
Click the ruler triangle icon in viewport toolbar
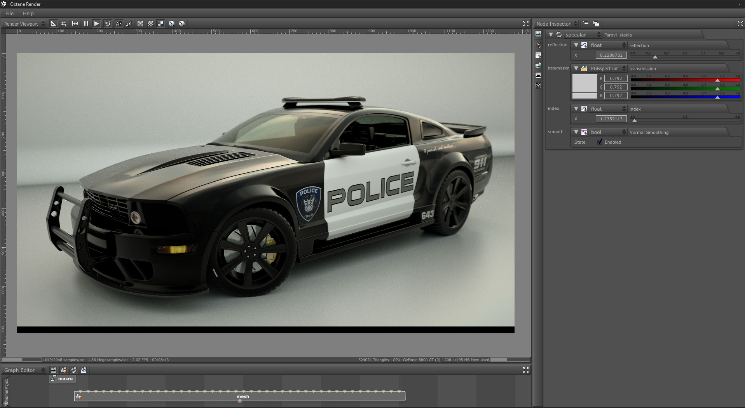(x=54, y=24)
